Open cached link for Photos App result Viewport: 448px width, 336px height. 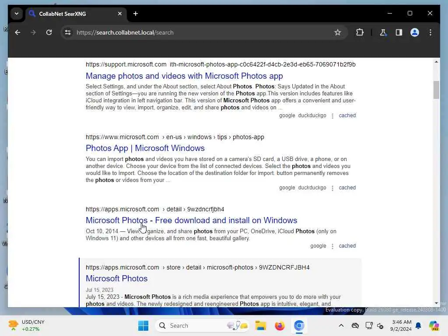[347, 188]
